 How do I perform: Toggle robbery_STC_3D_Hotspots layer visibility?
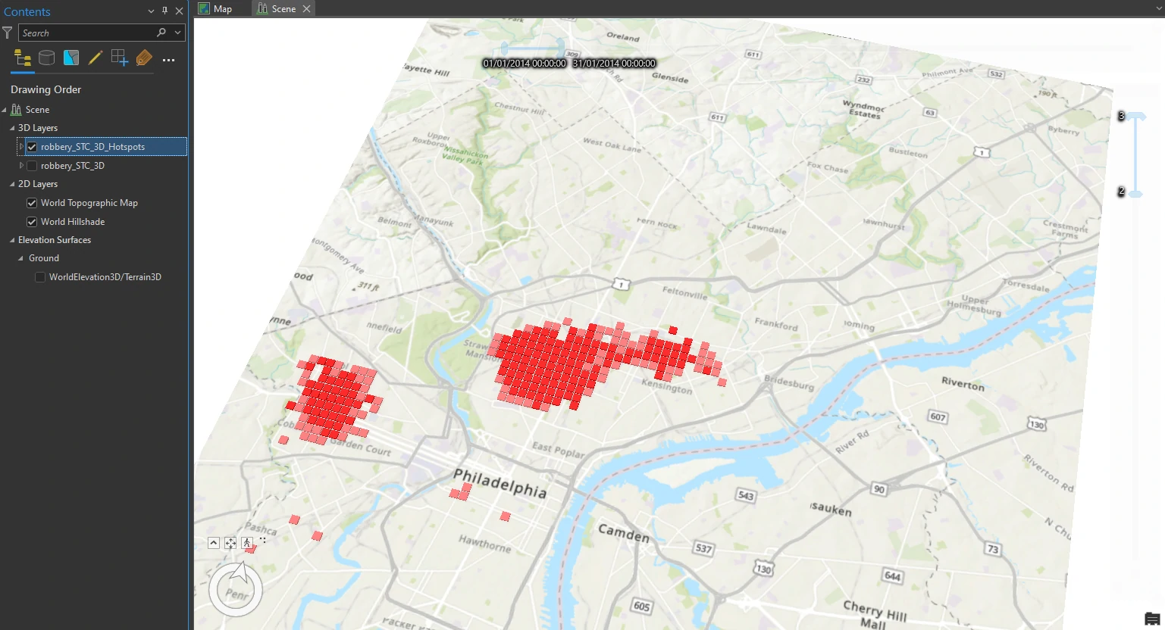(x=32, y=147)
